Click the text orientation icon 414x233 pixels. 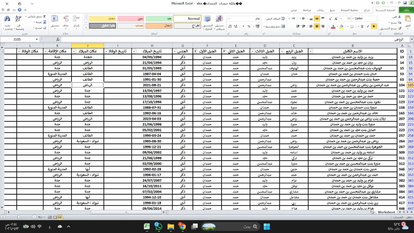point(303,19)
